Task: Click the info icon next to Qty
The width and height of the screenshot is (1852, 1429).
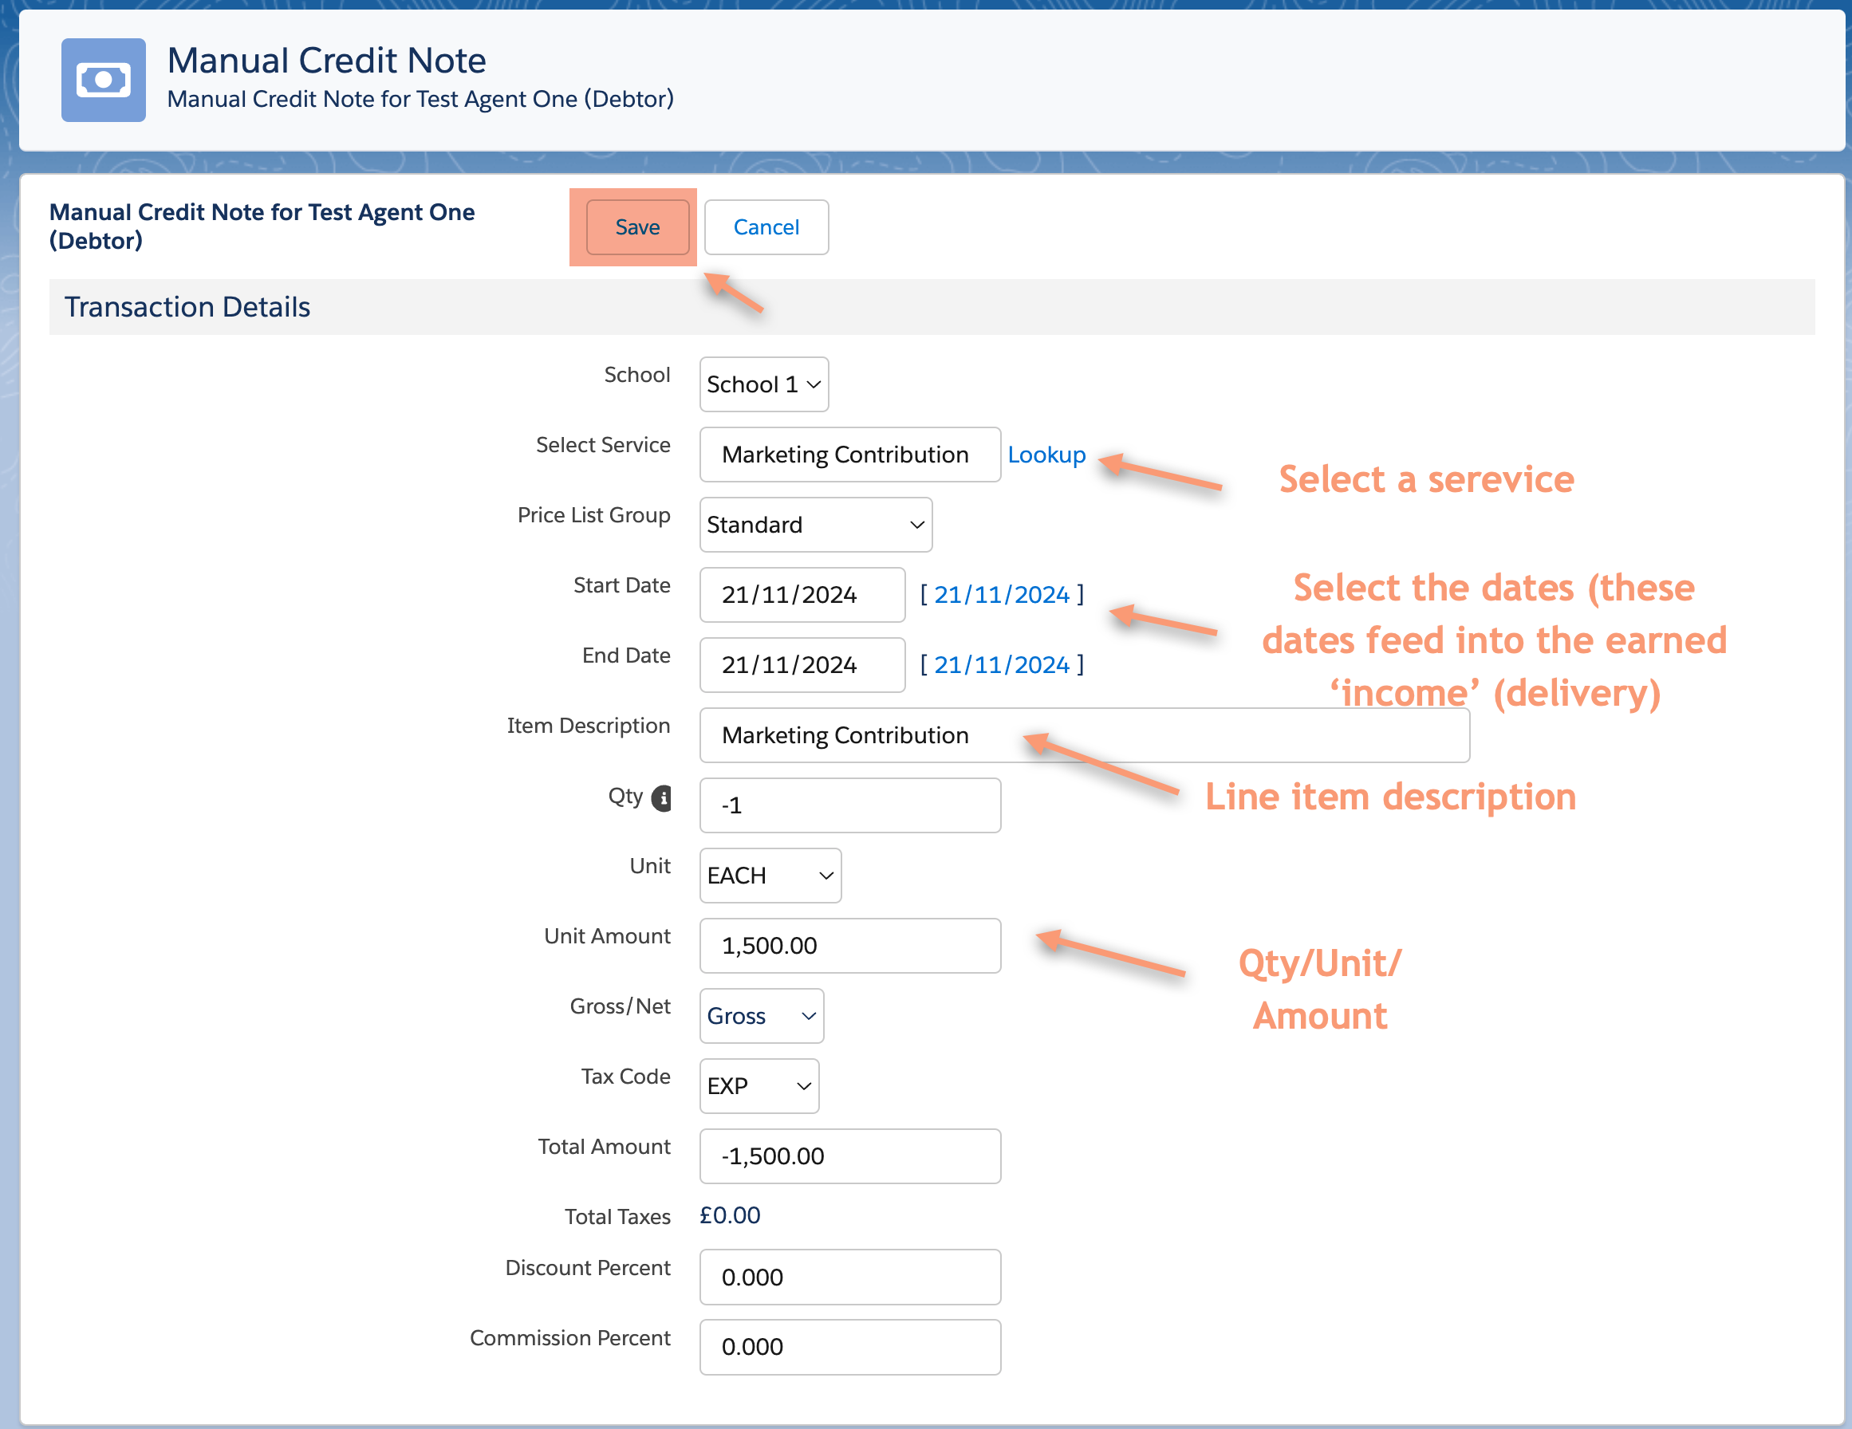Action: point(661,797)
